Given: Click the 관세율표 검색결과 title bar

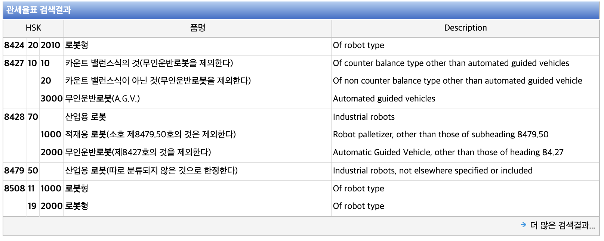Looking at the screenshot, I should [x=301, y=10].
